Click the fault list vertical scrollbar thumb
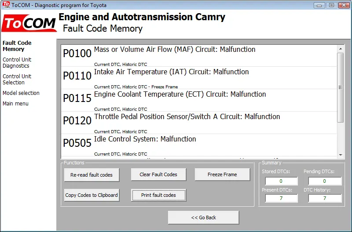Image resolution: width=352 pixels, height=232 pixels. point(341,87)
